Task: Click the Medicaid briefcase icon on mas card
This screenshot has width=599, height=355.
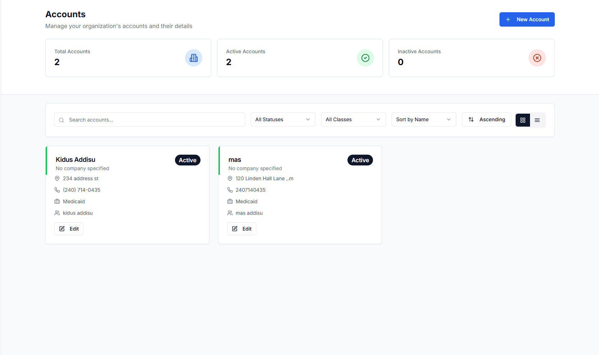Action: pyautogui.click(x=230, y=201)
